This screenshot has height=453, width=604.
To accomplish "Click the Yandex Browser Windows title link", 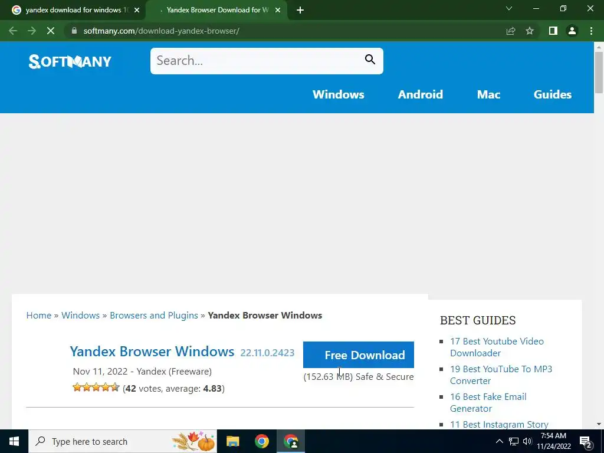I will pyautogui.click(x=152, y=352).
